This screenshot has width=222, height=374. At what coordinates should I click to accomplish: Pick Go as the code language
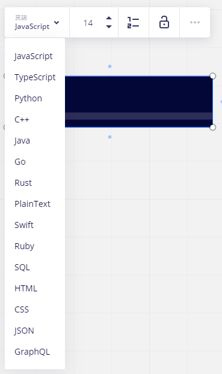pos(35,162)
